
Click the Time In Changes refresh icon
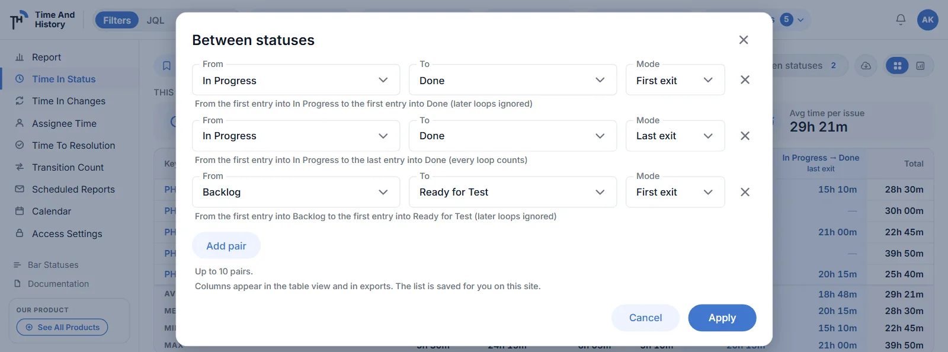[20, 101]
